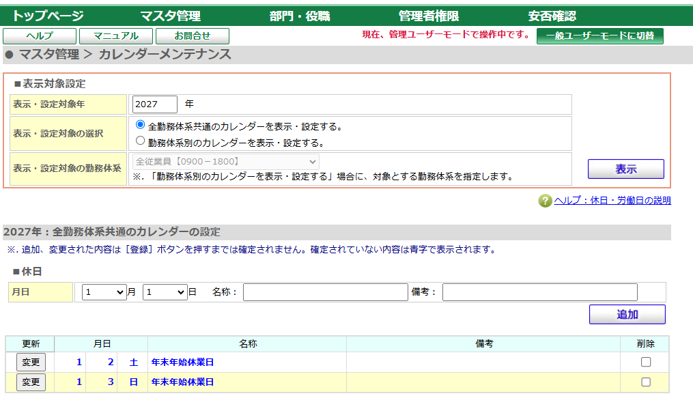This screenshot has width=693, height=398.
Task: Open the 休日・労働日の説明 help link
Action: tap(612, 200)
